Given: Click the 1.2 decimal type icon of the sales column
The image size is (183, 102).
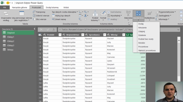Looking at the screenshot, I should 128,35.
